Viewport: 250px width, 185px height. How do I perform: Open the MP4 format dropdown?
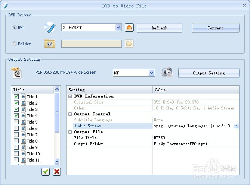tap(151, 73)
